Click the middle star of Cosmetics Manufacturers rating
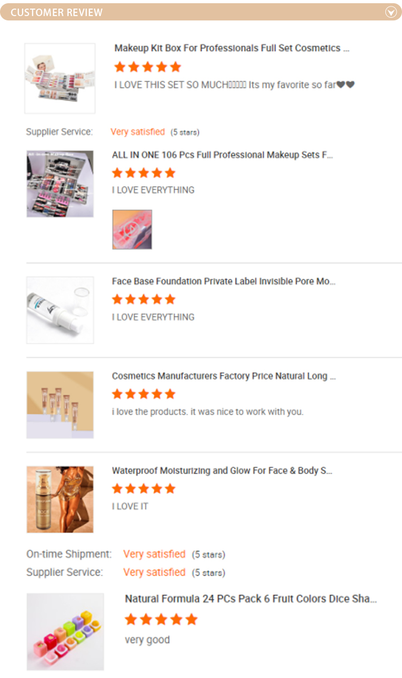This screenshot has height=678, width=402. (x=144, y=394)
